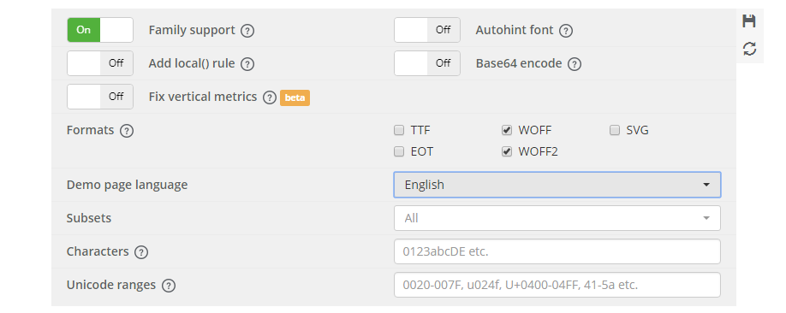
Task: Click the 'Base64 encode' label text
Action: tap(519, 63)
